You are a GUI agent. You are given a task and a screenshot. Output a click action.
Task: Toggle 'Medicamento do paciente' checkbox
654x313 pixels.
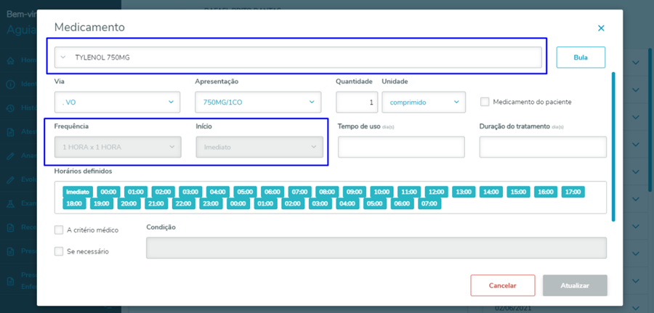click(484, 102)
